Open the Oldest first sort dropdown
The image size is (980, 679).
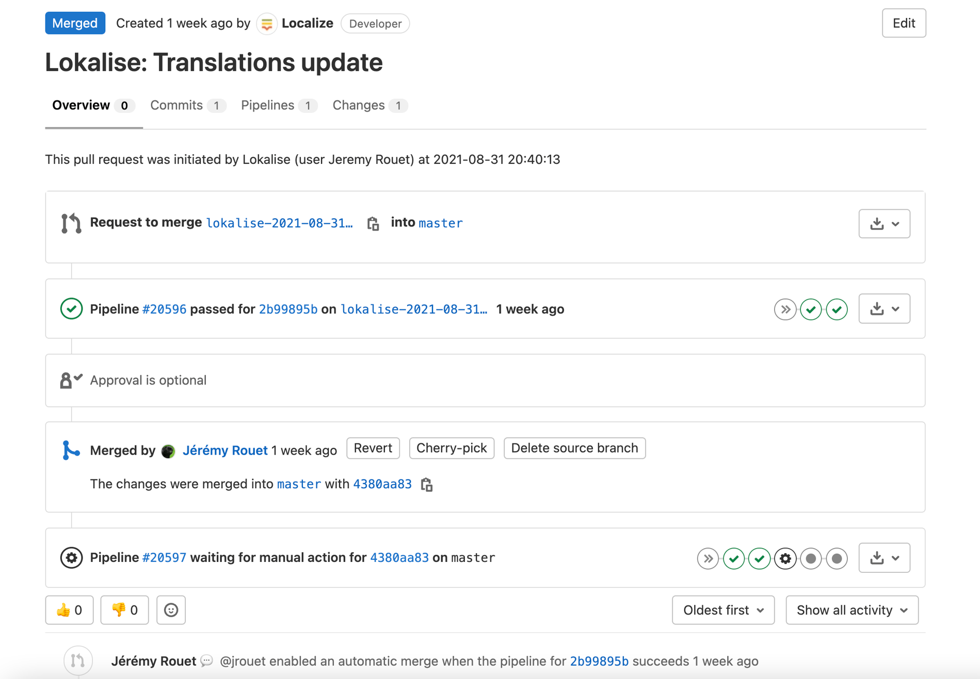coord(722,610)
